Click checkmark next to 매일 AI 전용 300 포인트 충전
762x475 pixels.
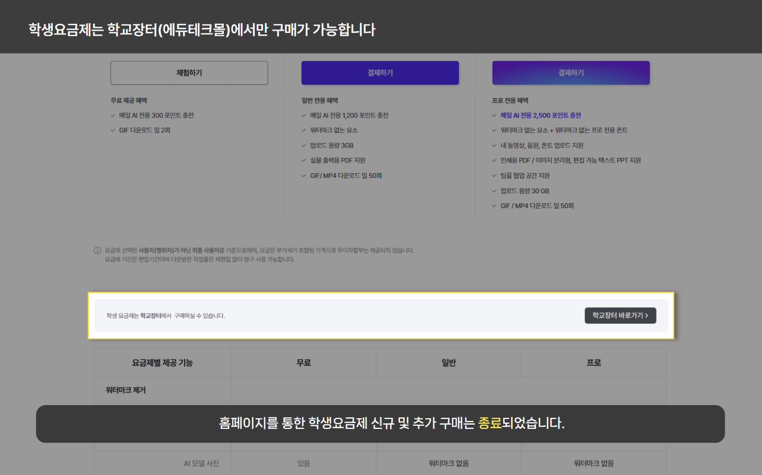tap(113, 115)
